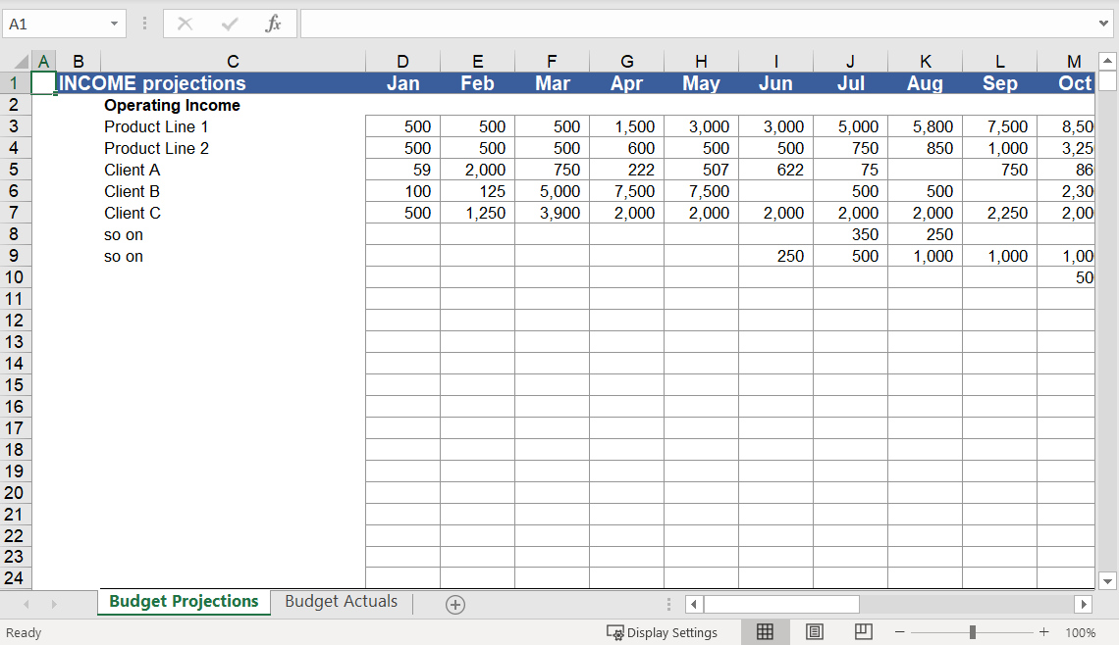
Task: Select column D header
Action: point(402,62)
